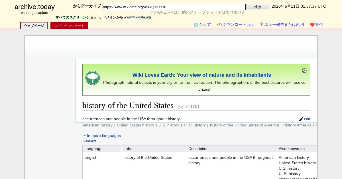Click the U.S. history alias in the table
Viewport: 342px width, 179px height.
click(289, 168)
